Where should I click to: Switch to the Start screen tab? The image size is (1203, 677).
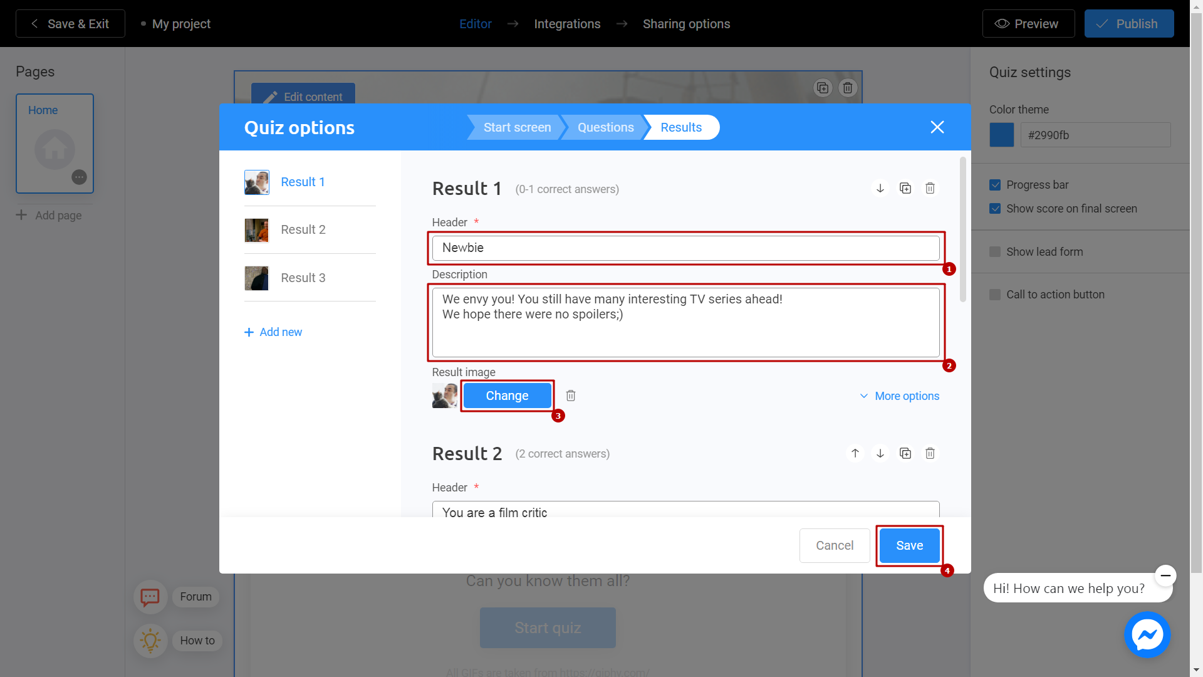click(517, 127)
